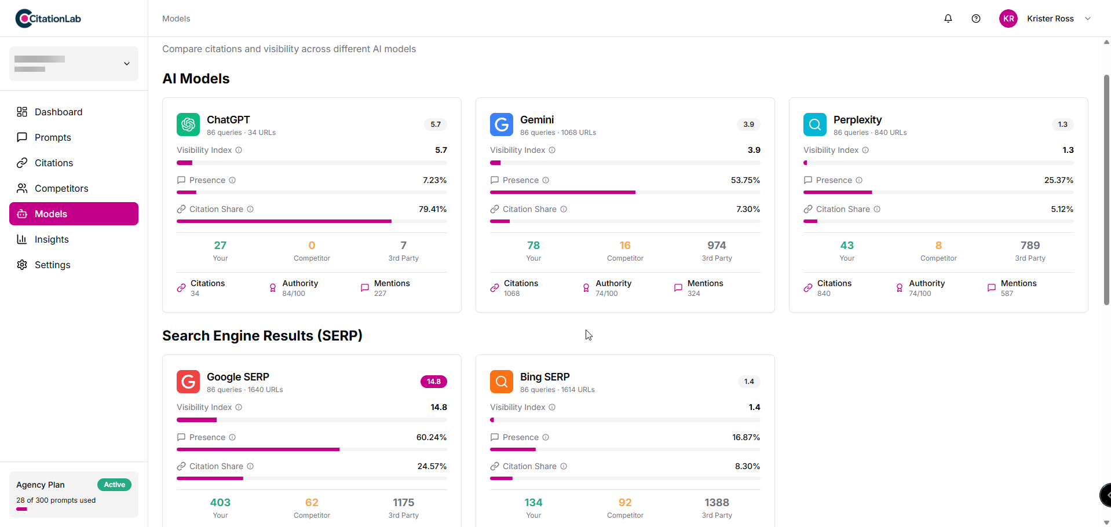Image resolution: width=1111 pixels, height=527 pixels.
Task: Go to the Competitors section
Action: (60, 188)
